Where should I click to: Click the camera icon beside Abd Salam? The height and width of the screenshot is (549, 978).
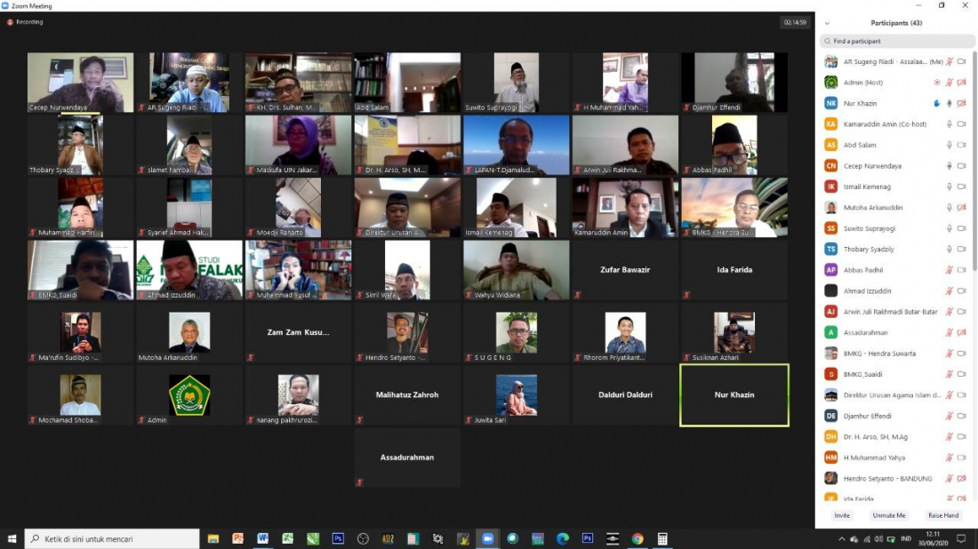(x=961, y=145)
